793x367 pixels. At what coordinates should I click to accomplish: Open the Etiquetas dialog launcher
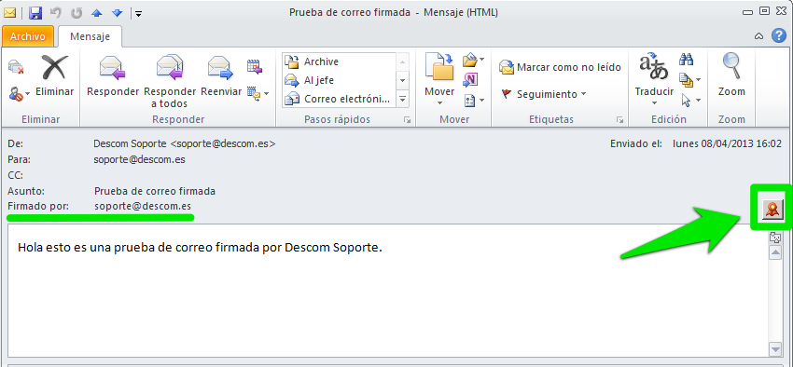point(619,120)
